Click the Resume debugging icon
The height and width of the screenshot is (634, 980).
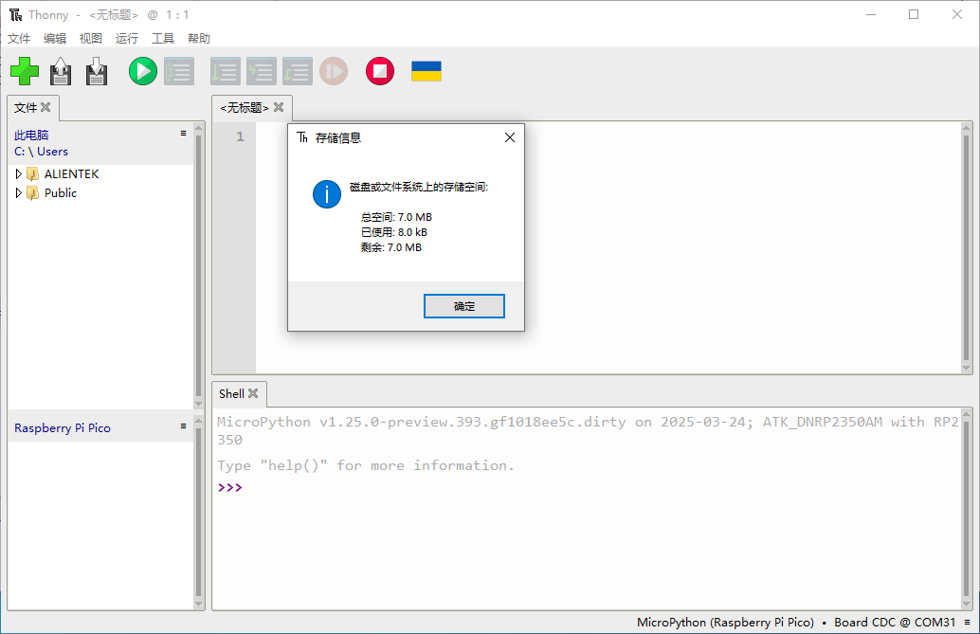coord(334,71)
